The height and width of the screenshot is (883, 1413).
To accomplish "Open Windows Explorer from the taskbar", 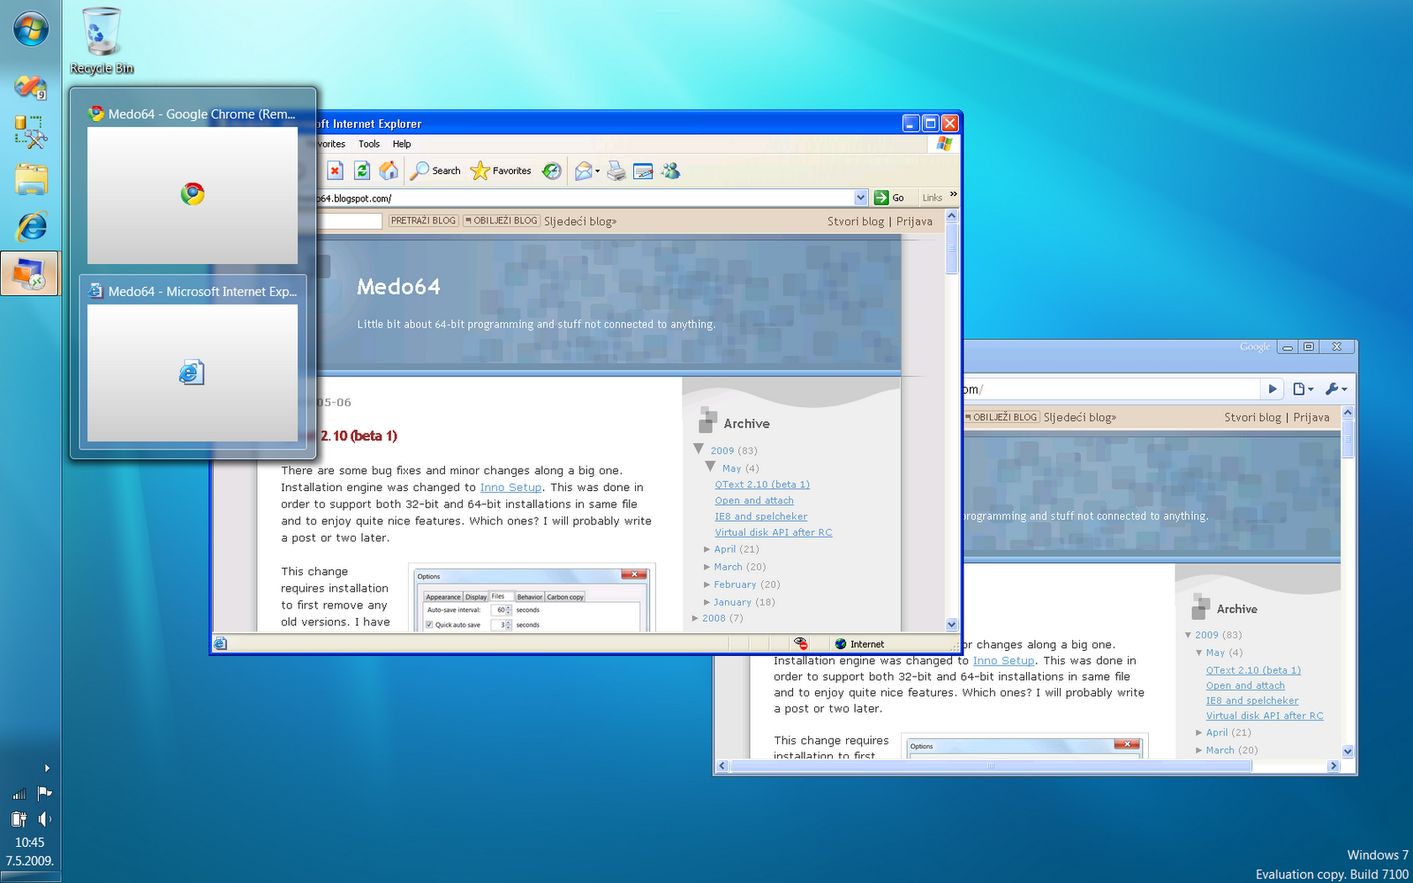I will 31,179.
